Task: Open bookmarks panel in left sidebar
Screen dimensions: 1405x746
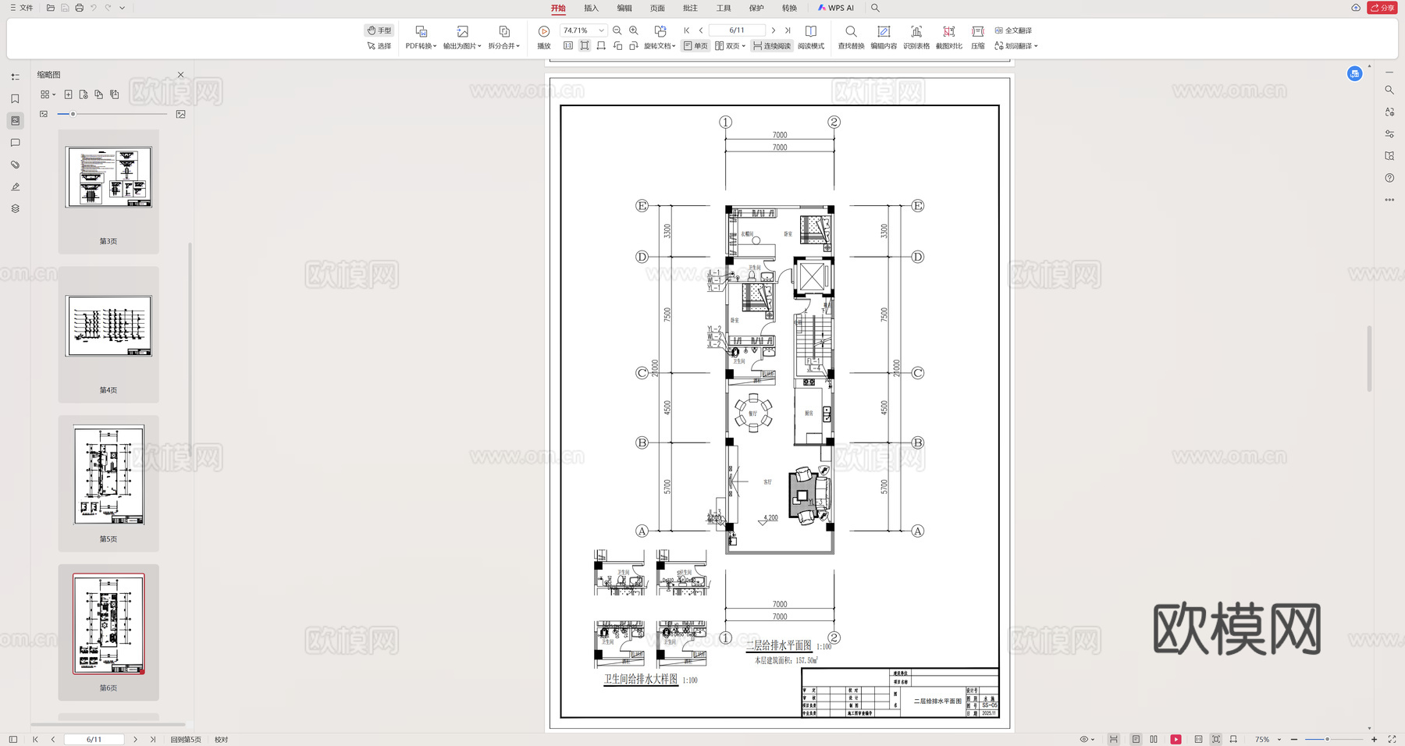Action: (x=14, y=99)
